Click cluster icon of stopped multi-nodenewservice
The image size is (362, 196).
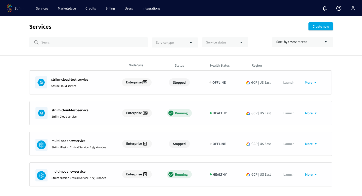click(41, 145)
